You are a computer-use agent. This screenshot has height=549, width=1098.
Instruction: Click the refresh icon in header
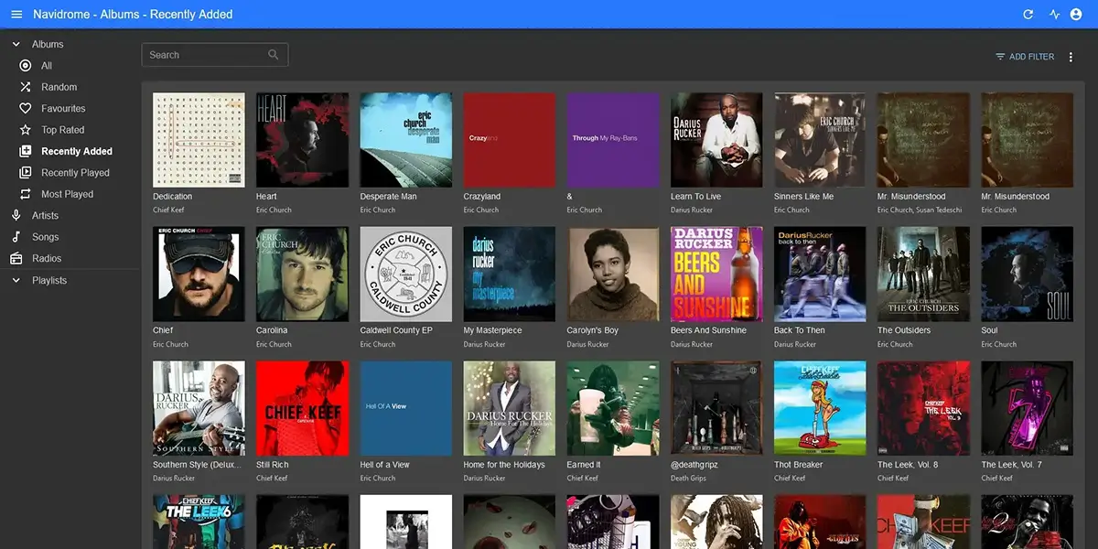[x=1028, y=15]
